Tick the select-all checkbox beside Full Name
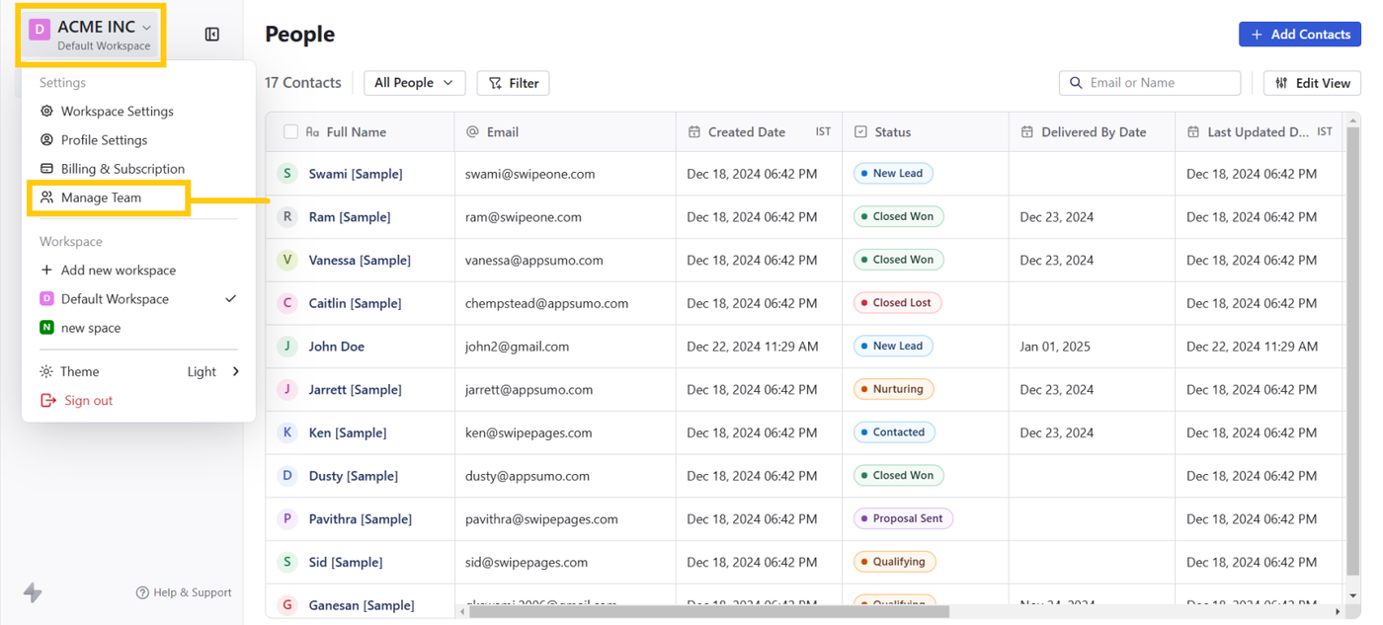Viewport: 1383px width, 625px height. click(x=290, y=132)
